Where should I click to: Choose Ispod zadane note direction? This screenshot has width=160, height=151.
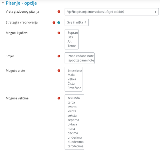81,60
